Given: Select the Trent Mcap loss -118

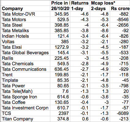Looking at the screenshot, I should (x=120, y=75).
